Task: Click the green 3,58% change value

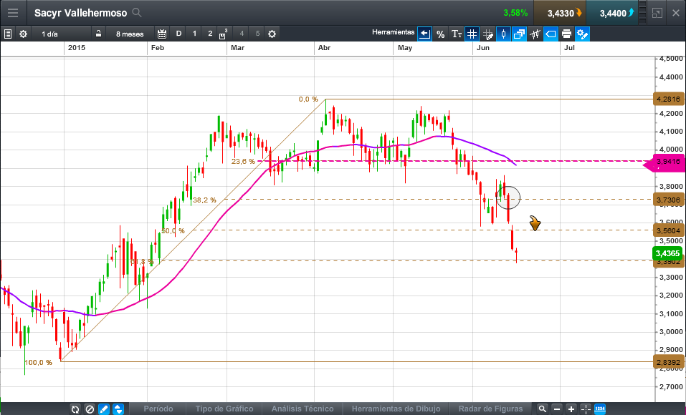Action: coord(515,13)
